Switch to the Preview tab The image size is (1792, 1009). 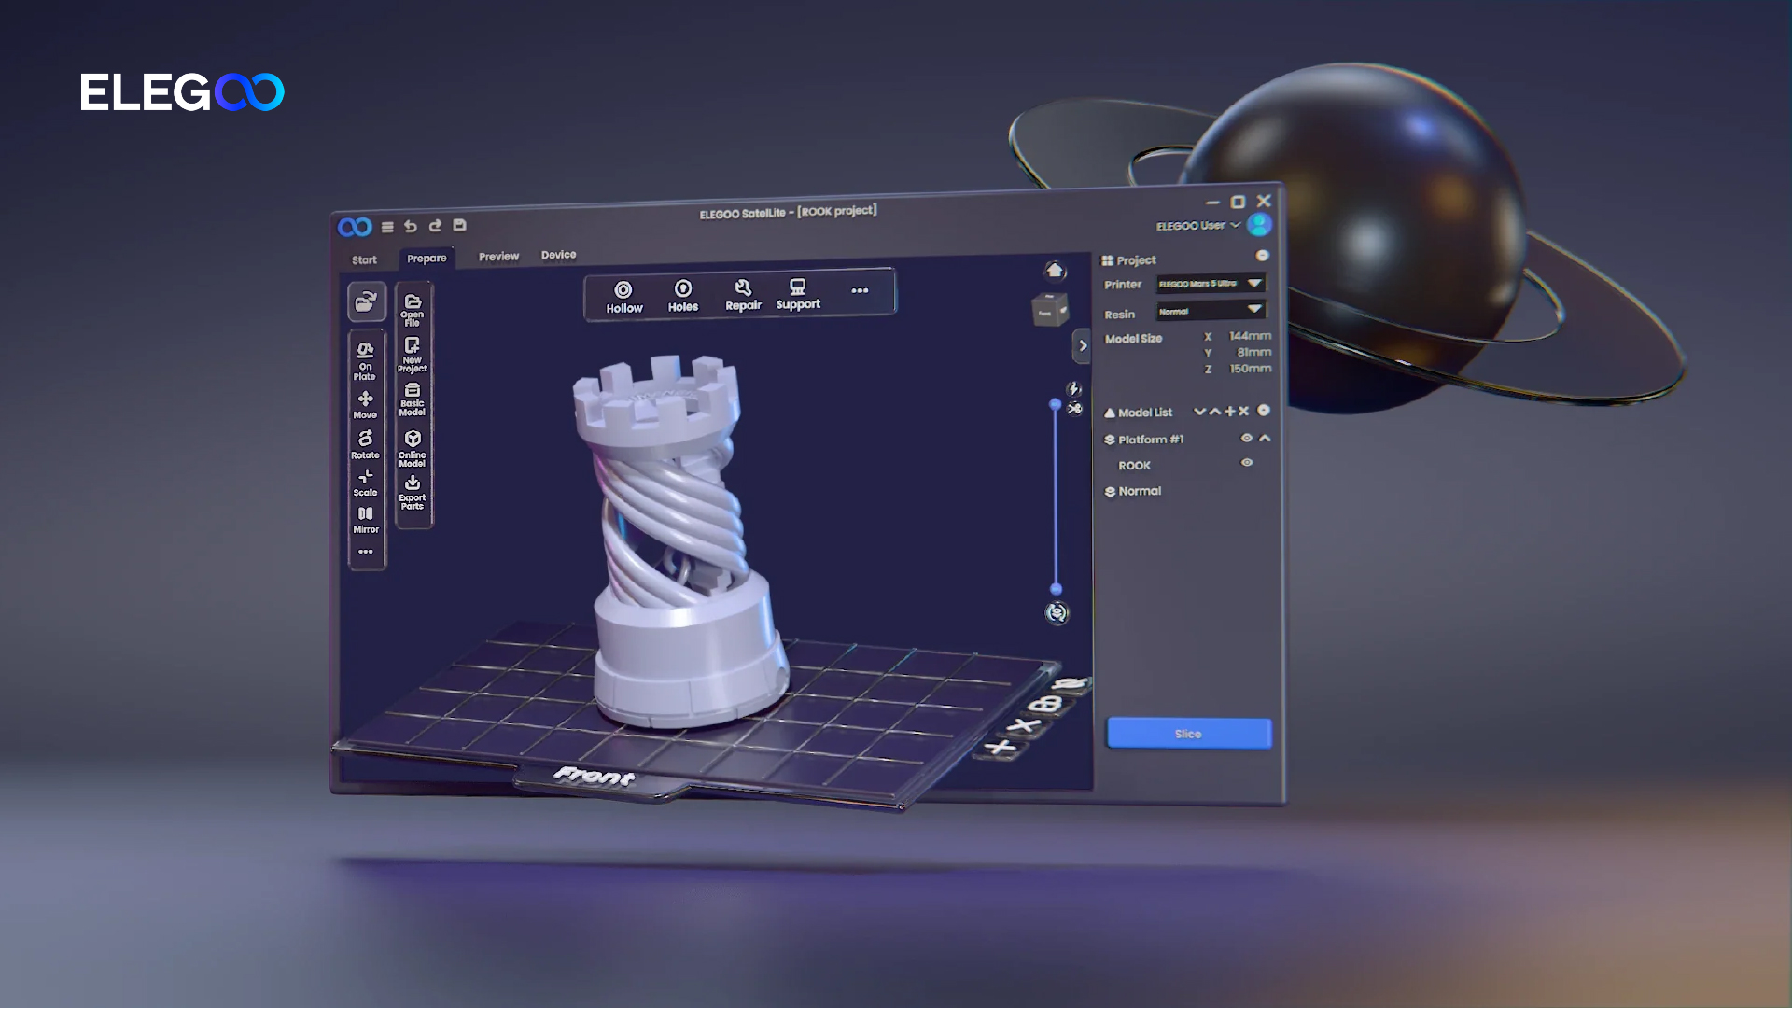tap(498, 257)
